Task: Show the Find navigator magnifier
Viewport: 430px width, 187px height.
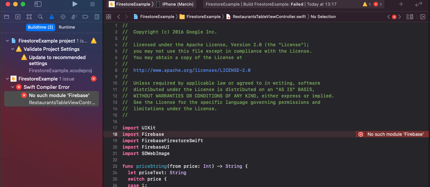Action: pyautogui.click(x=40, y=17)
